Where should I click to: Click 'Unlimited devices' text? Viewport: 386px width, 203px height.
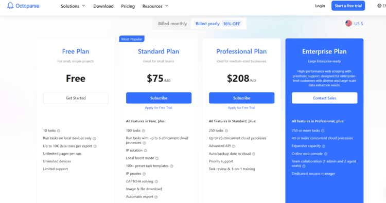pos(57,161)
